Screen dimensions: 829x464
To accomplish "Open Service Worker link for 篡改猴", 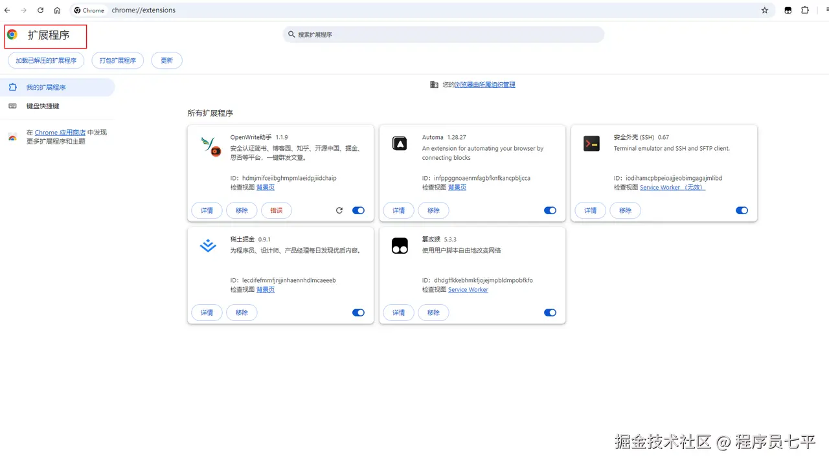I will click(x=468, y=290).
